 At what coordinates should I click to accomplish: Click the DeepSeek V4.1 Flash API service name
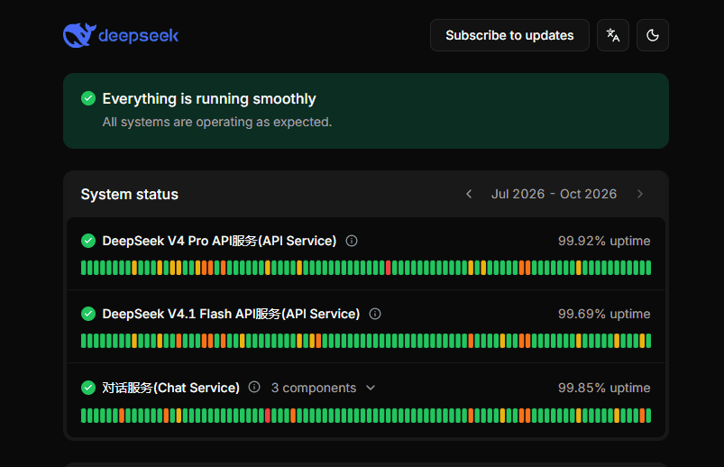231,314
